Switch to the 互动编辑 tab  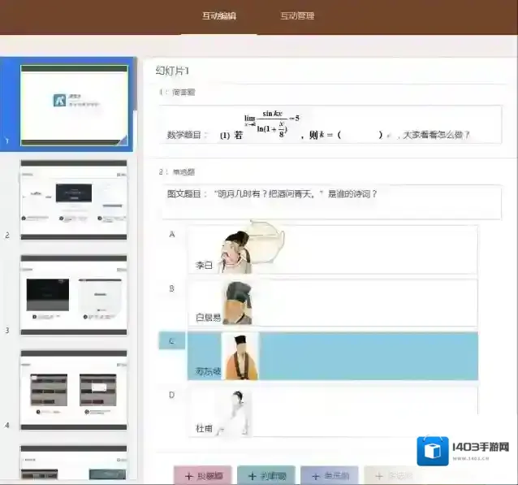[219, 15]
